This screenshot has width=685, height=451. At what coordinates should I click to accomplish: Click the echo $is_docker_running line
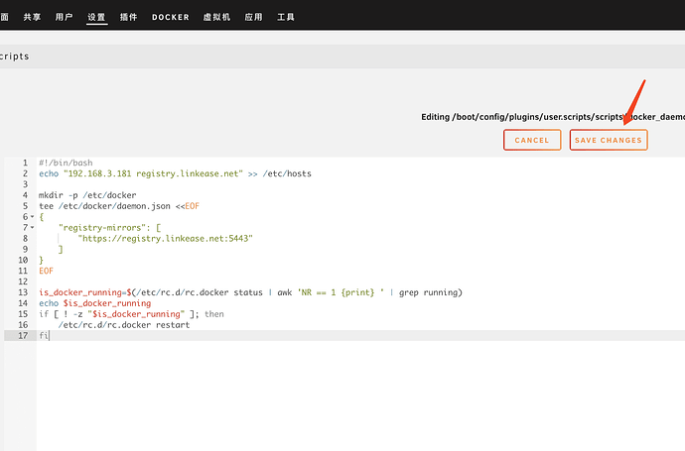[94, 303]
